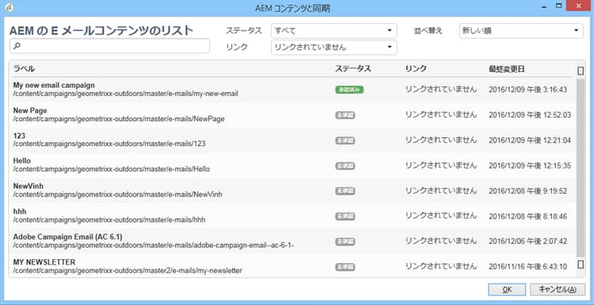
Task: Click the search field under the list title
Action: point(109,46)
